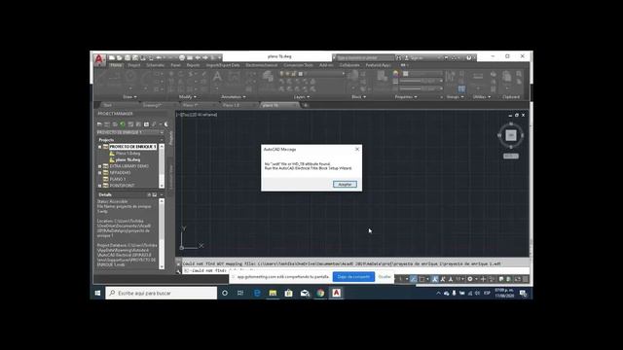Open the AutoCAD application menu (red A logo)
Screen dimensions: 623x350
click(98, 59)
